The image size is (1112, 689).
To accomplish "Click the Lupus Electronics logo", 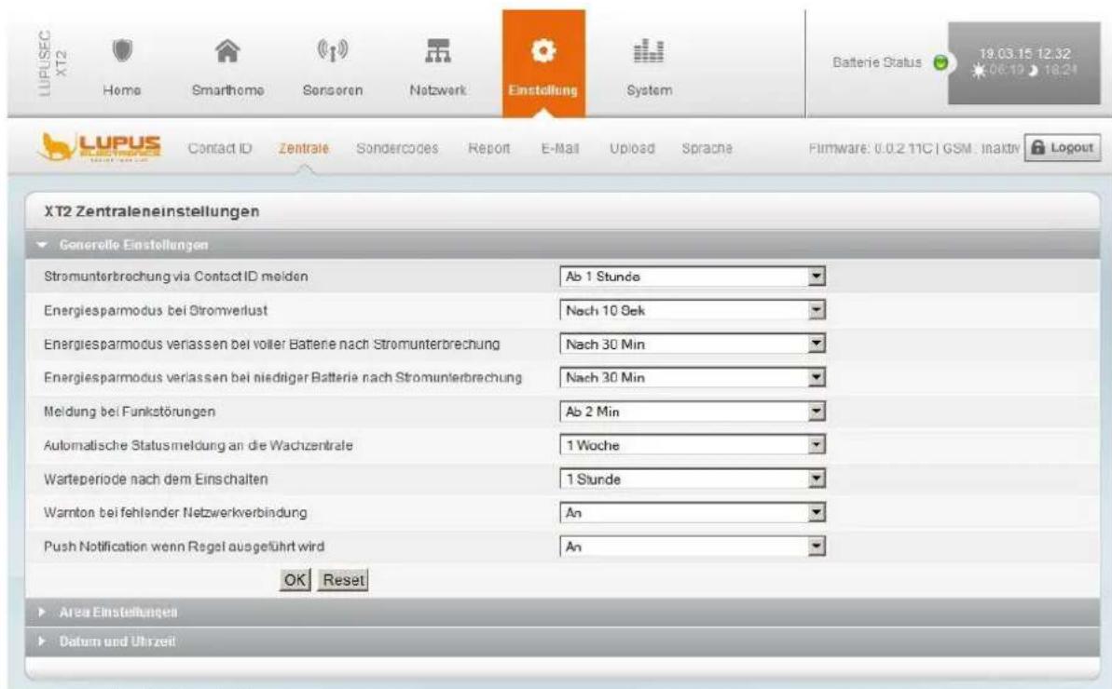I will click(x=100, y=147).
